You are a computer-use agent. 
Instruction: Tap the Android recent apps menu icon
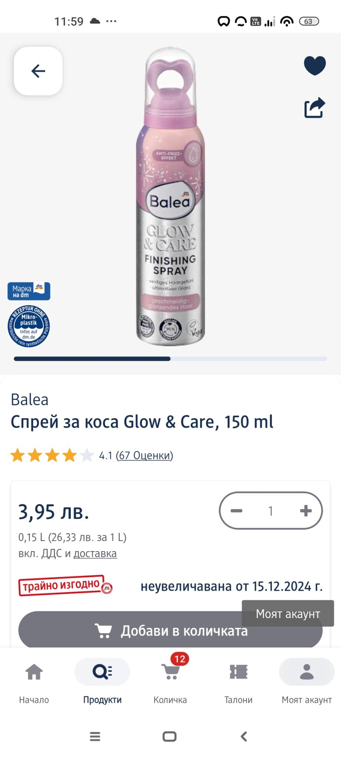95,737
